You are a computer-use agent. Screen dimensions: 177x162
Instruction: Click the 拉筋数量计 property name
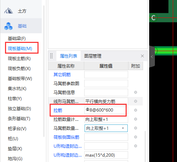[66, 119]
